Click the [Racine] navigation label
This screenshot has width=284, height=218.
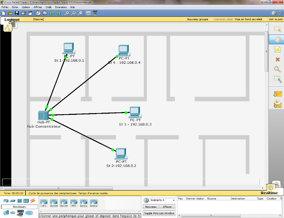[x=38, y=19]
